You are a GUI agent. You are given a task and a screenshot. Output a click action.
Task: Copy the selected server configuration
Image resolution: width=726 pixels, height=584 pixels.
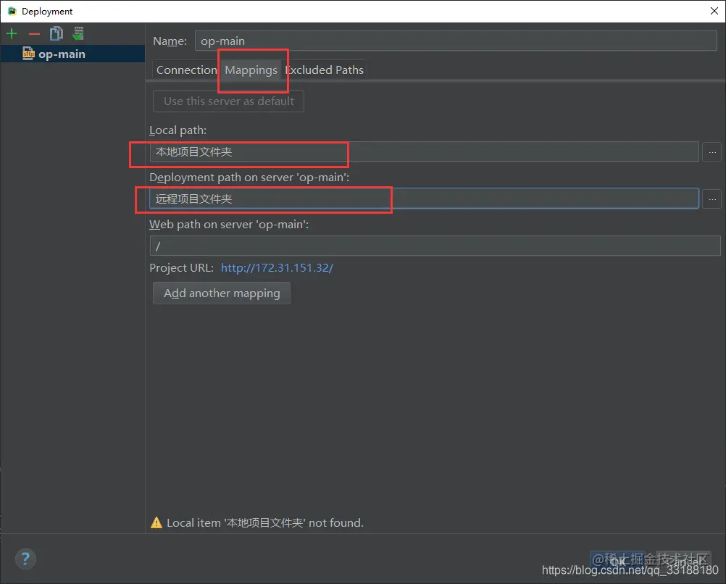[57, 34]
